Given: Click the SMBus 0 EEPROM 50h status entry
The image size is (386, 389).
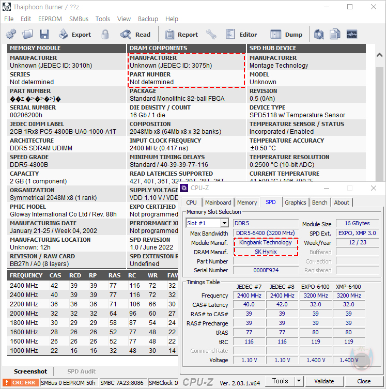Looking at the screenshot, I should pyautogui.click(x=68, y=383).
